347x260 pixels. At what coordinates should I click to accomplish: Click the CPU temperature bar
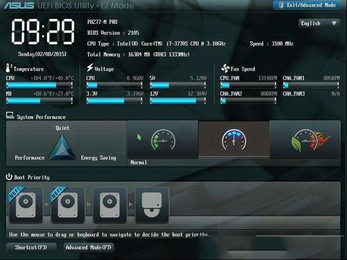click(40, 85)
